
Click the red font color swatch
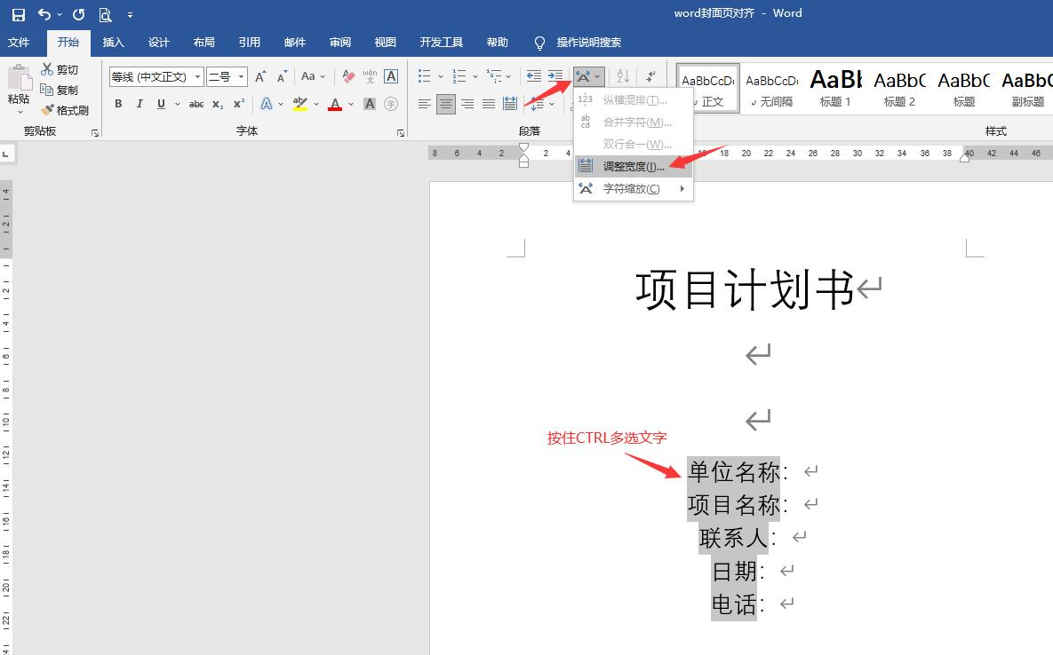[x=335, y=104]
